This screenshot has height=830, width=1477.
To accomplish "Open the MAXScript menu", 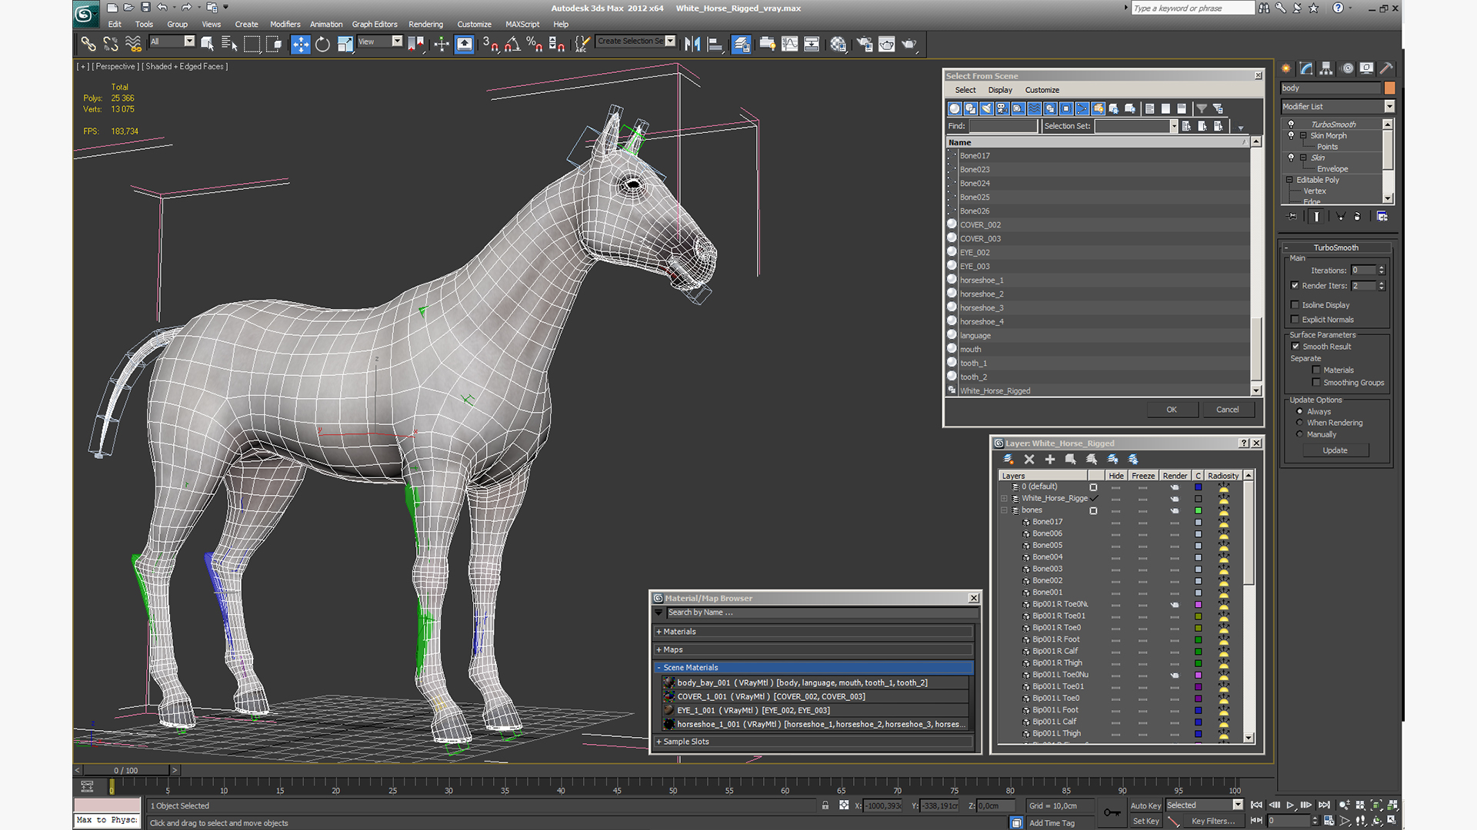I will coord(522,24).
